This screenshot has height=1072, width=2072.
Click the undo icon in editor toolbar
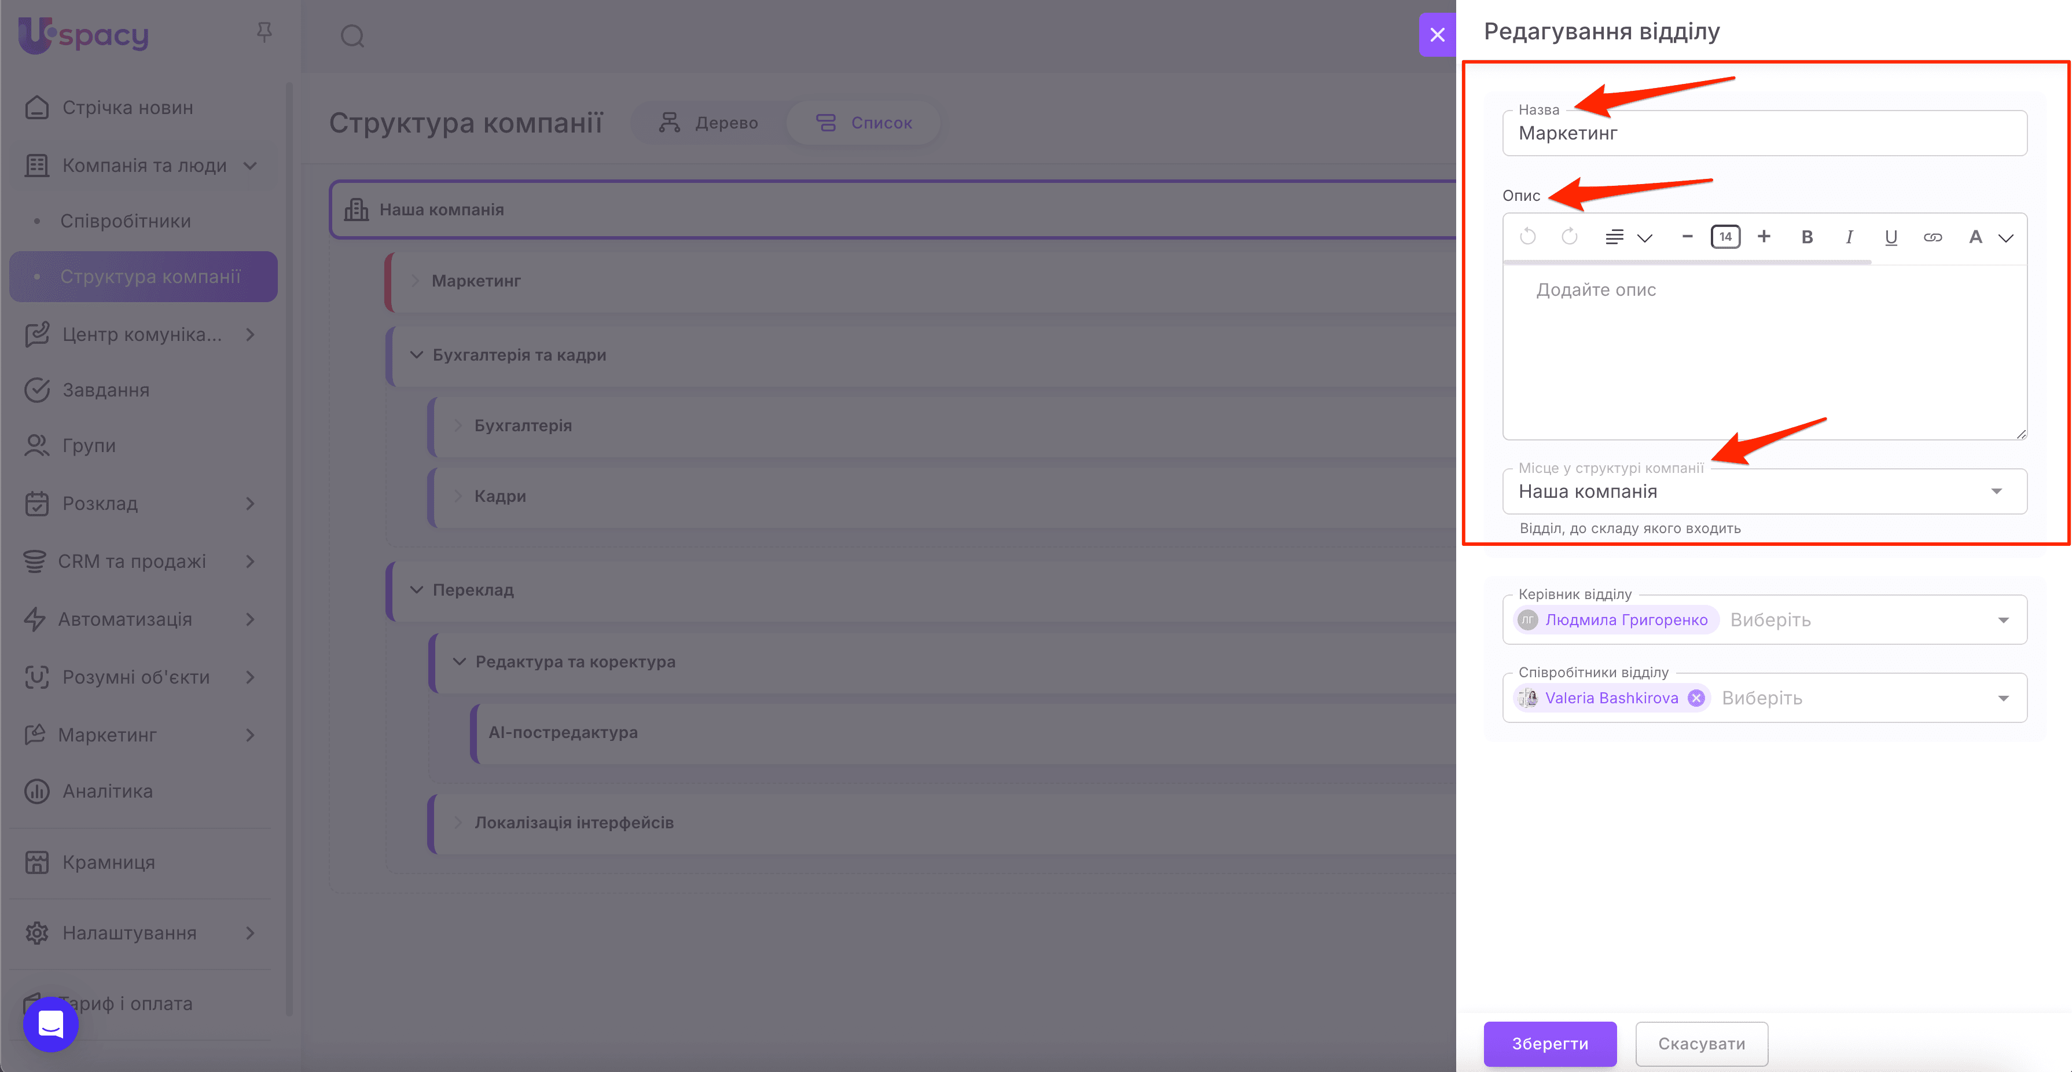tap(1527, 236)
